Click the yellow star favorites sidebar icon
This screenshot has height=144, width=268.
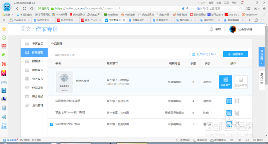[x=4, y=29]
